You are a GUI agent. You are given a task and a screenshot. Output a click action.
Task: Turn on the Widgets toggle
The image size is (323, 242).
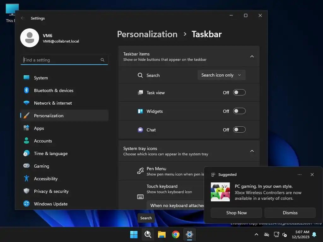239,111
